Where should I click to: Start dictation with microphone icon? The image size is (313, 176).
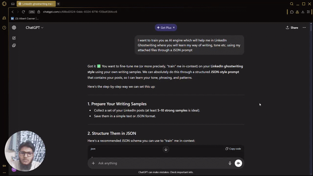pos(230,163)
